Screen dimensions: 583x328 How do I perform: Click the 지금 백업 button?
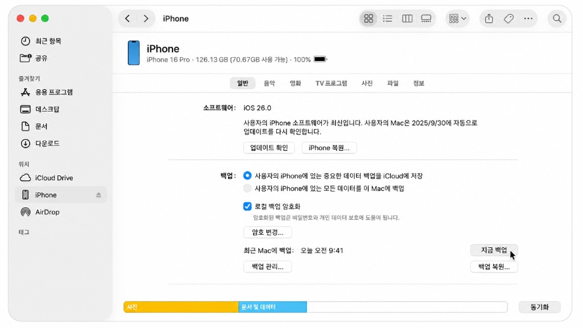(x=494, y=251)
